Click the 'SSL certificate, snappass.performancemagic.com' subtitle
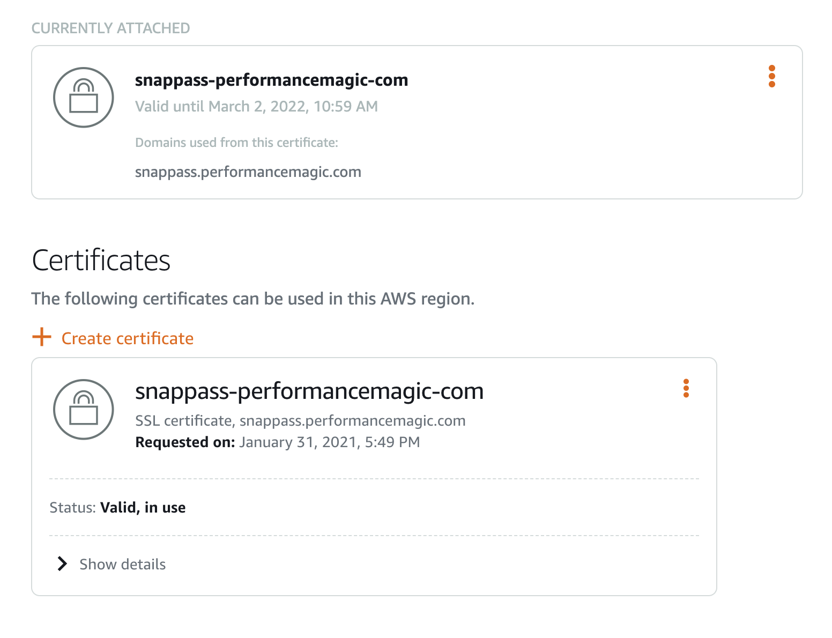 [x=300, y=421]
